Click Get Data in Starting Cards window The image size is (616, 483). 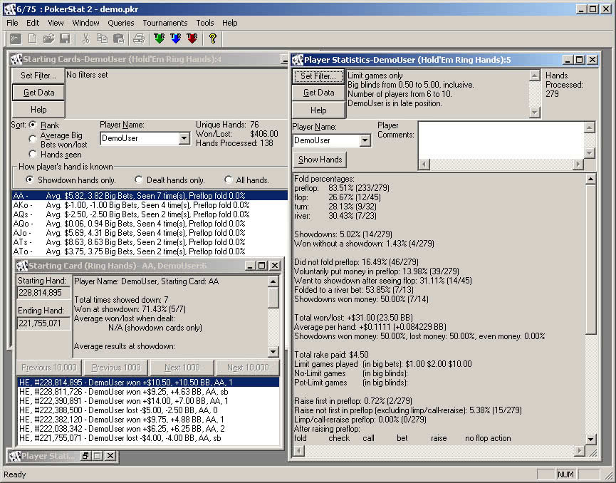(38, 93)
